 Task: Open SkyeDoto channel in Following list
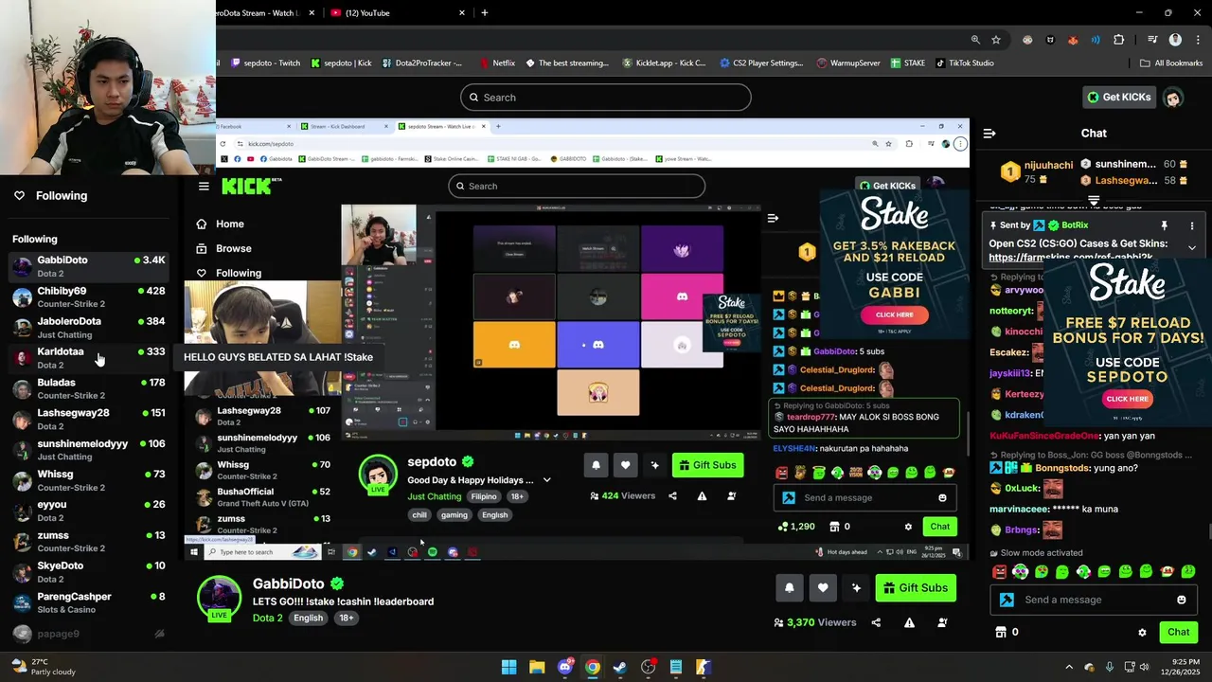89,572
